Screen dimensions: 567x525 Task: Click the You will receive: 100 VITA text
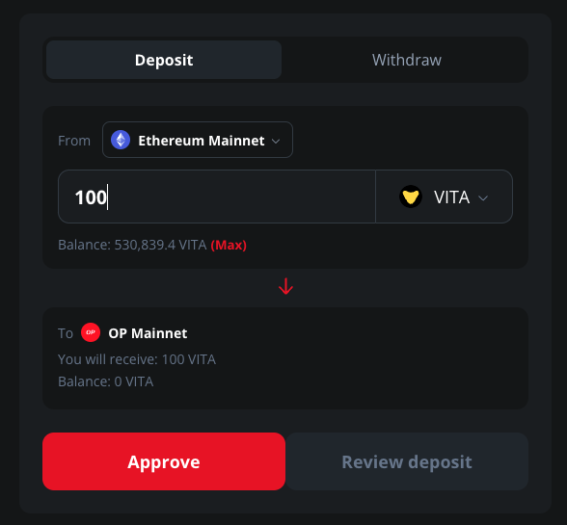coord(137,359)
